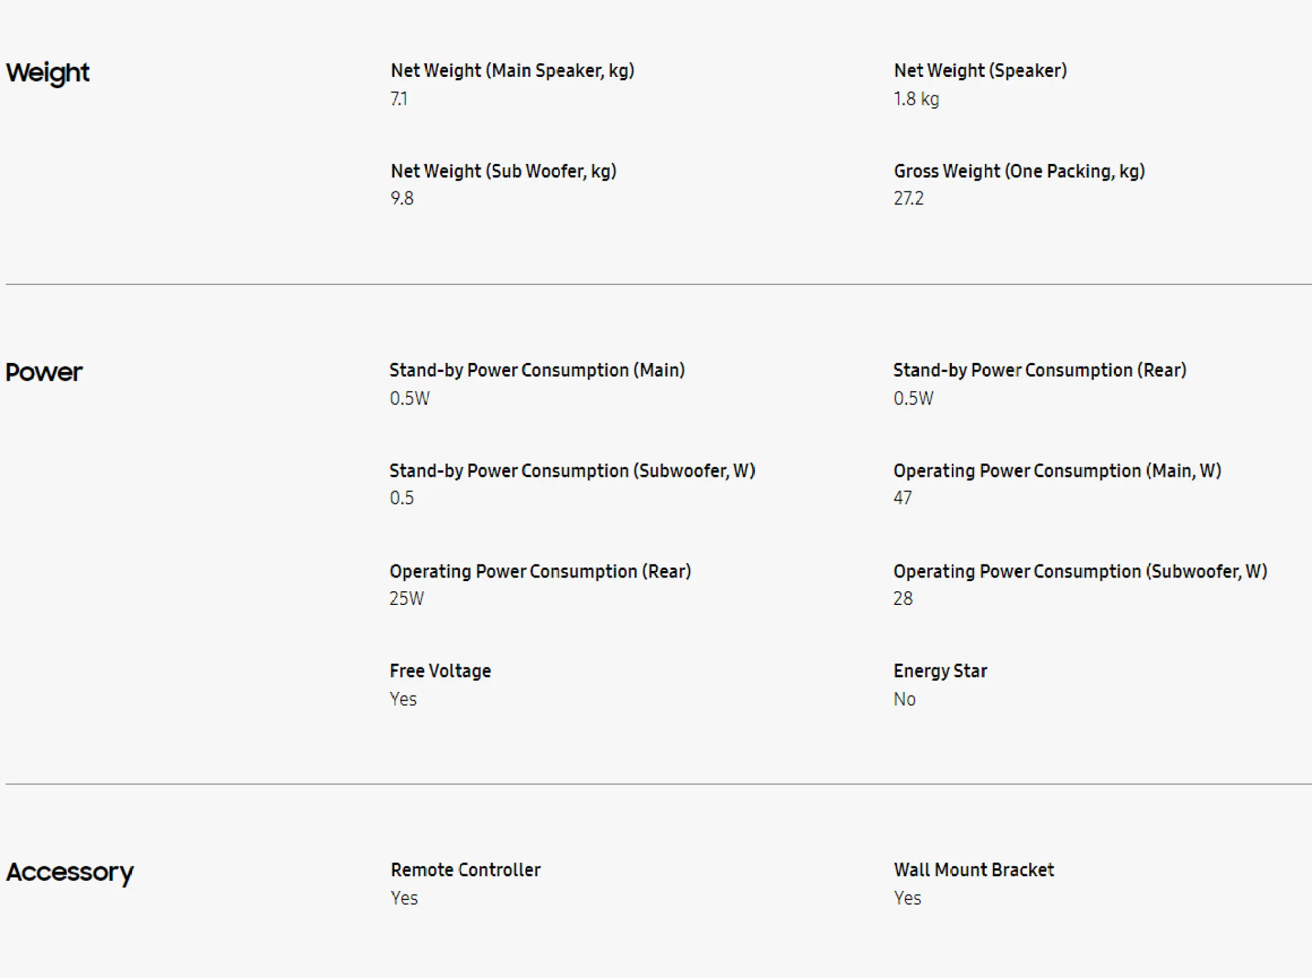Click the 25W rear operating power value

[406, 599]
